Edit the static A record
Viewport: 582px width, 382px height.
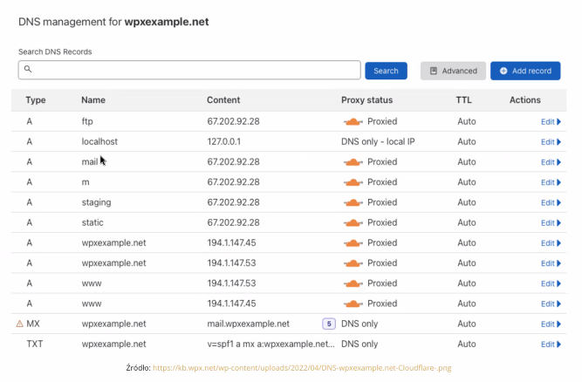pyautogui.click(x=551, y=223)
